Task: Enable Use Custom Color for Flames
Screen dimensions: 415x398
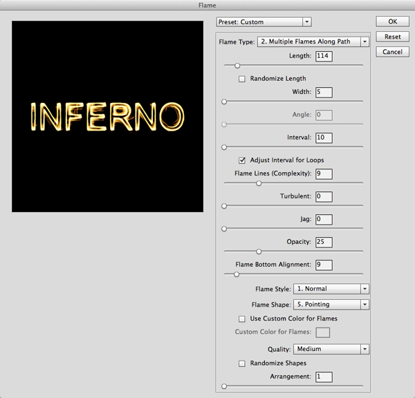Action: tap(241, 319)
